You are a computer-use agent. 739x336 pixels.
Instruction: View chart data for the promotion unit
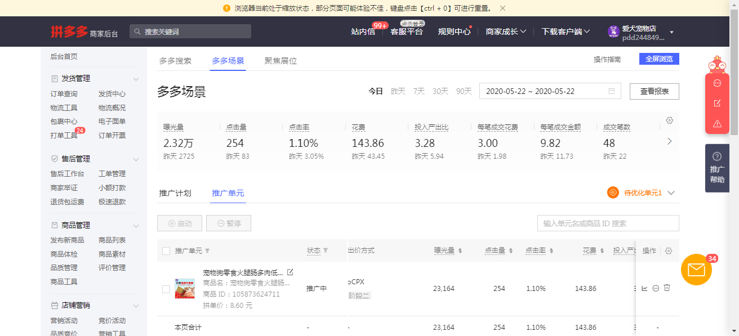pos(644,288)
